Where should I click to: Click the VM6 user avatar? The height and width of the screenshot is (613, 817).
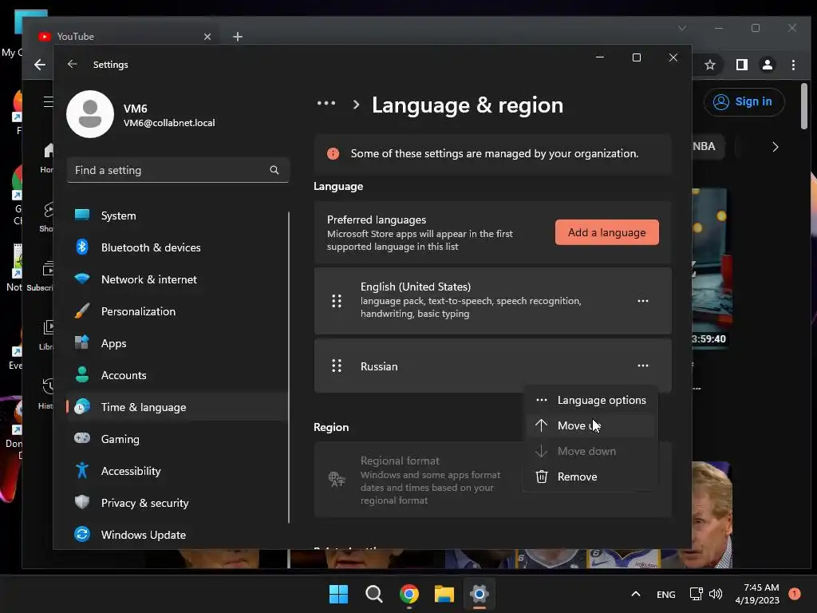point(90,114)
